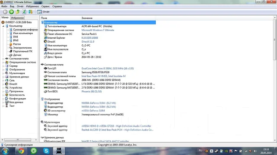This screenshot has width=277, height=155.
Task: Expand the Отображение tree node
Action: click(3, 70)
